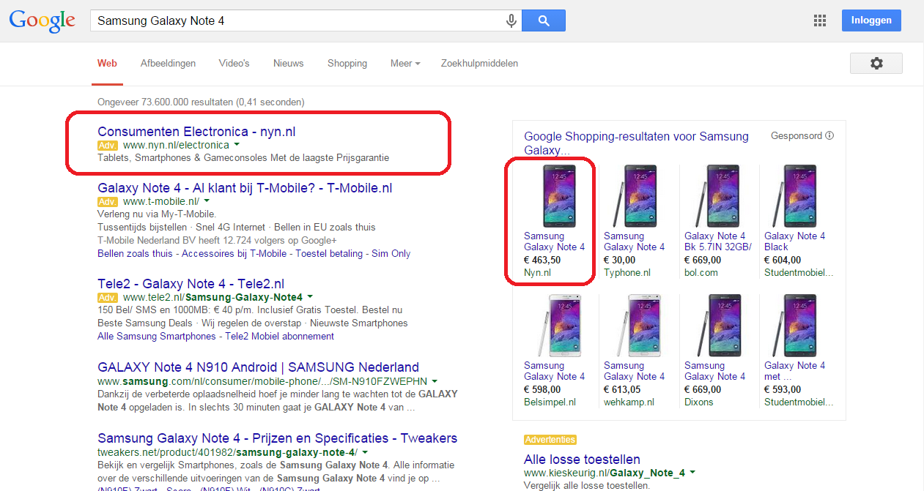The width and height of the screenshot is (924, 491).
Task: Expand the arrow next to www.t-mobile.nl/
Action: [x=207, y=201]
